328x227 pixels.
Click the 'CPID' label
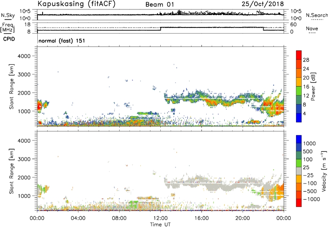click(x=9, y=39)
